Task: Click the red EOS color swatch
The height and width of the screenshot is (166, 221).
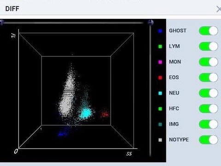Action: point(160,77)
